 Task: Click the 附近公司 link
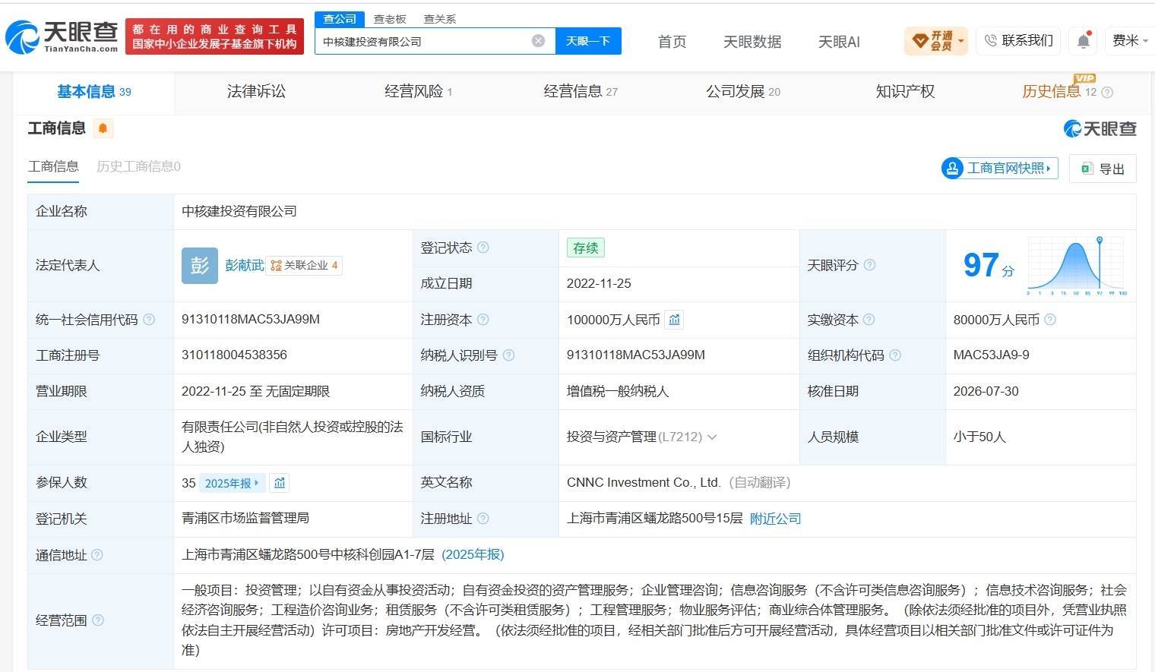click(775, 519)
